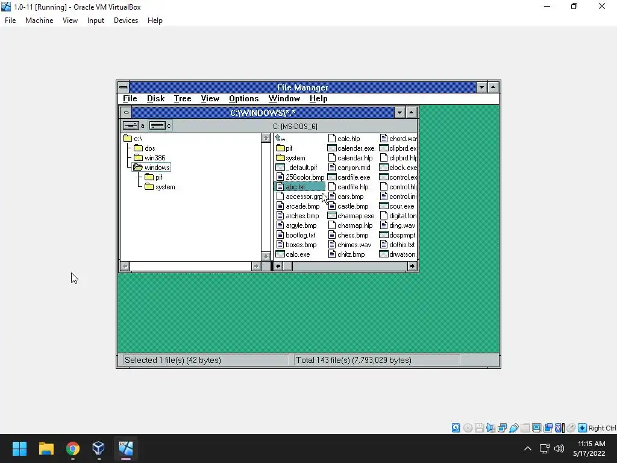Click the parent directory up-arrow entry
617x463 pixels.
point(280,138)
